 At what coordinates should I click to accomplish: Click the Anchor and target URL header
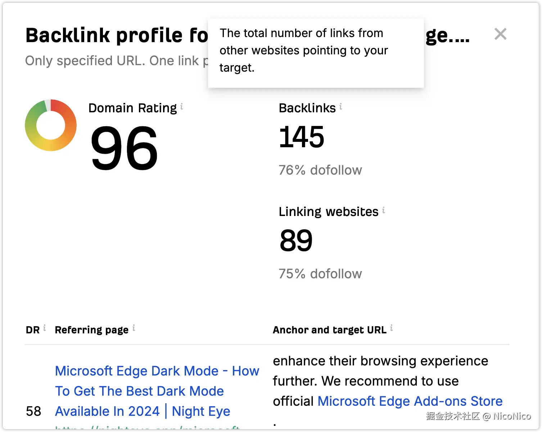coord(329,330)
